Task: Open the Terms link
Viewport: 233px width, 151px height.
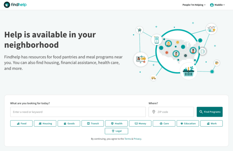Action: (128, 139)
